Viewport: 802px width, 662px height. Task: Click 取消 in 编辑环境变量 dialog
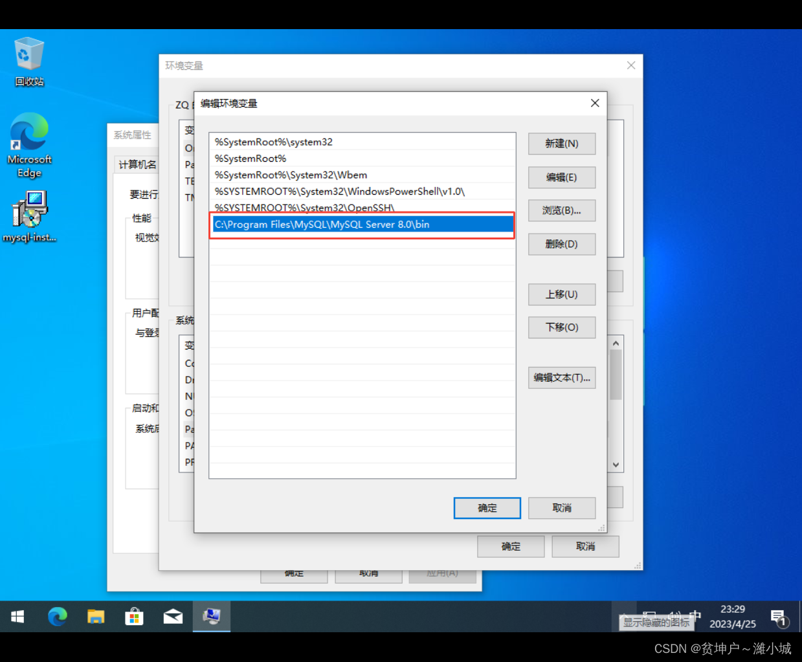[562, 508]
